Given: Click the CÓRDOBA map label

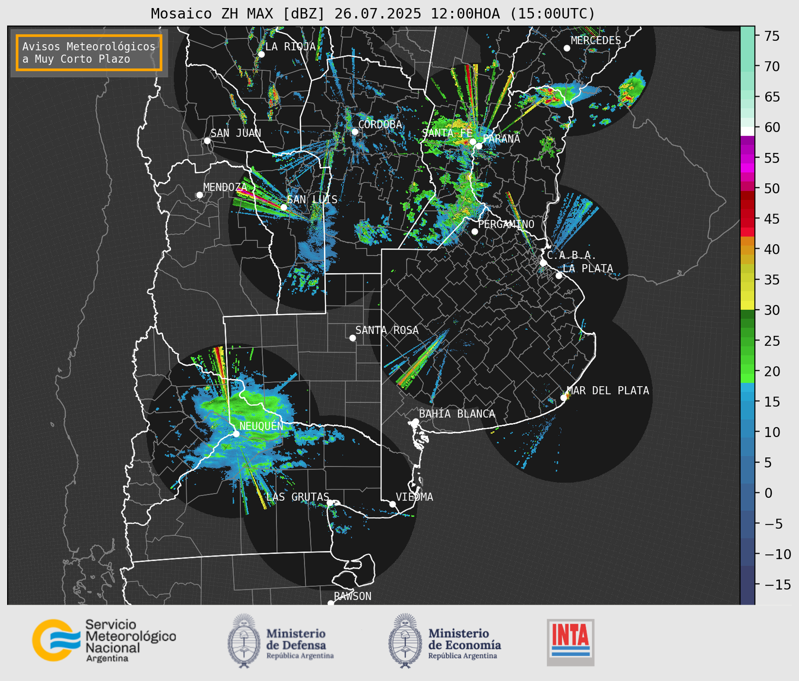Looking at the screenshot, I should 380,124.
